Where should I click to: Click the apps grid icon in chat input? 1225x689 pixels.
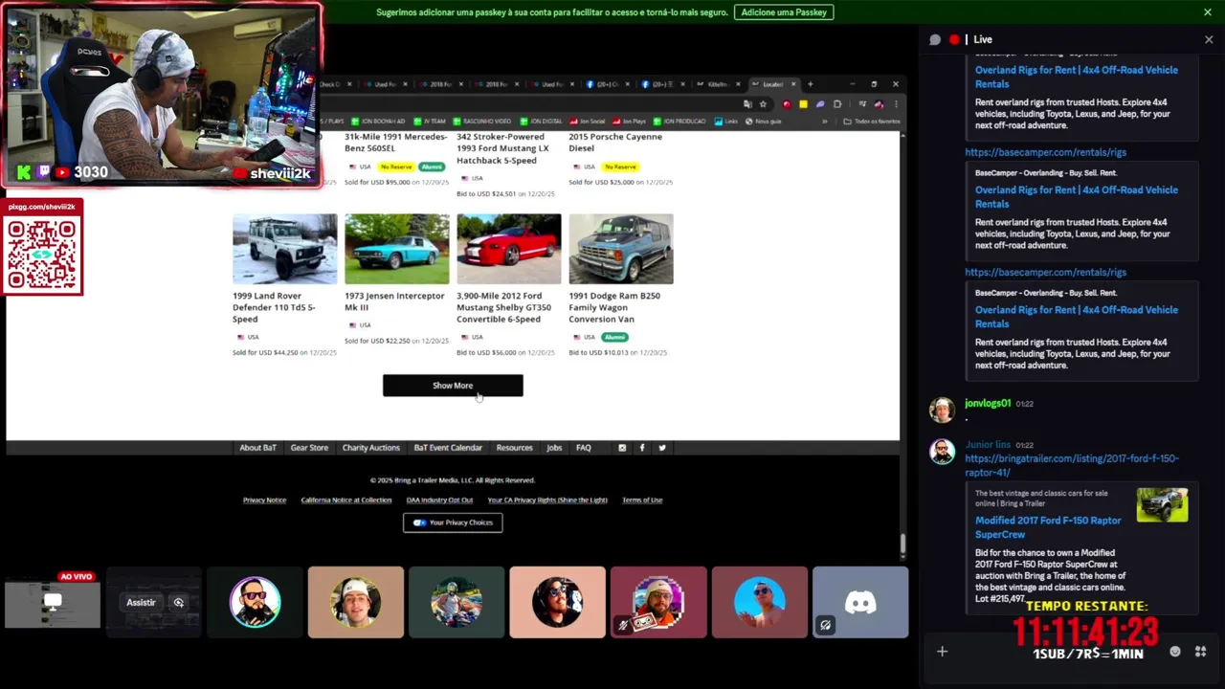point(1200,652)
